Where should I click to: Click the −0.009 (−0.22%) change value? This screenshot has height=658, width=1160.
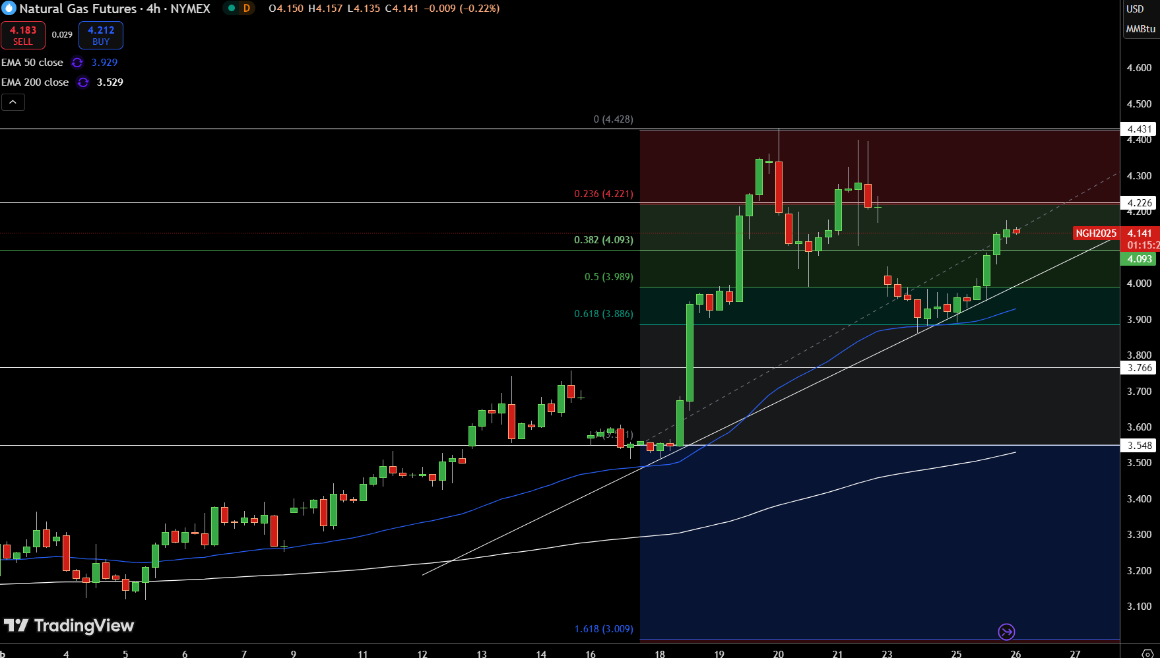point(461,9)
